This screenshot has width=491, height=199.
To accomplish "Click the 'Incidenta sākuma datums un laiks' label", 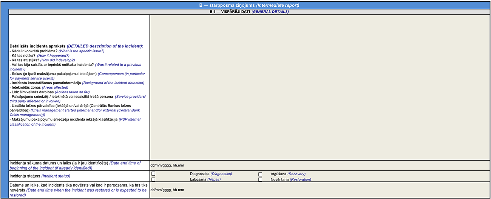I will 75,166.
